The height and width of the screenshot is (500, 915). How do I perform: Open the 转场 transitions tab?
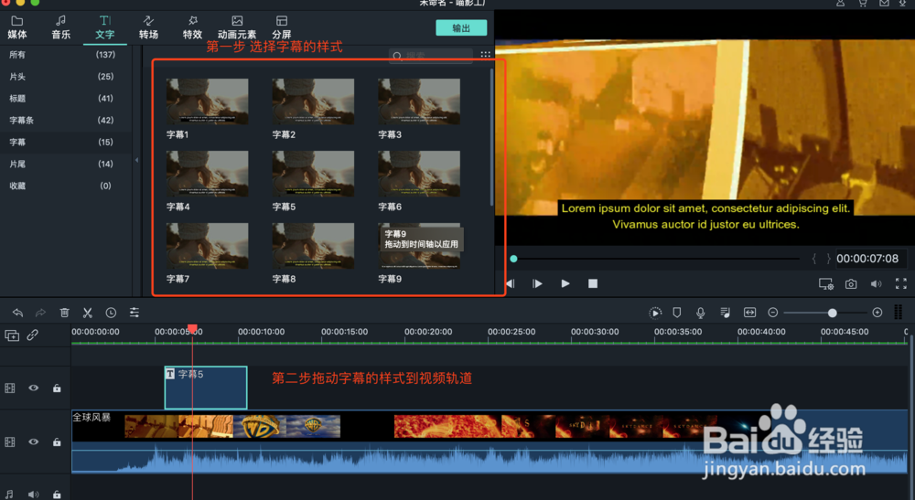[148, 27]
